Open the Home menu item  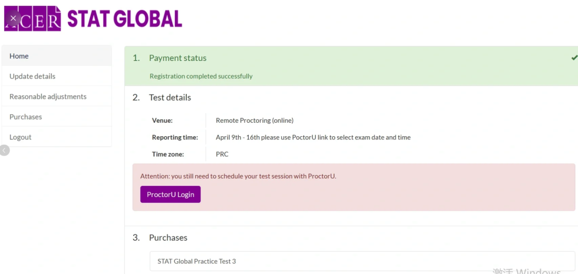pos(57,56)
